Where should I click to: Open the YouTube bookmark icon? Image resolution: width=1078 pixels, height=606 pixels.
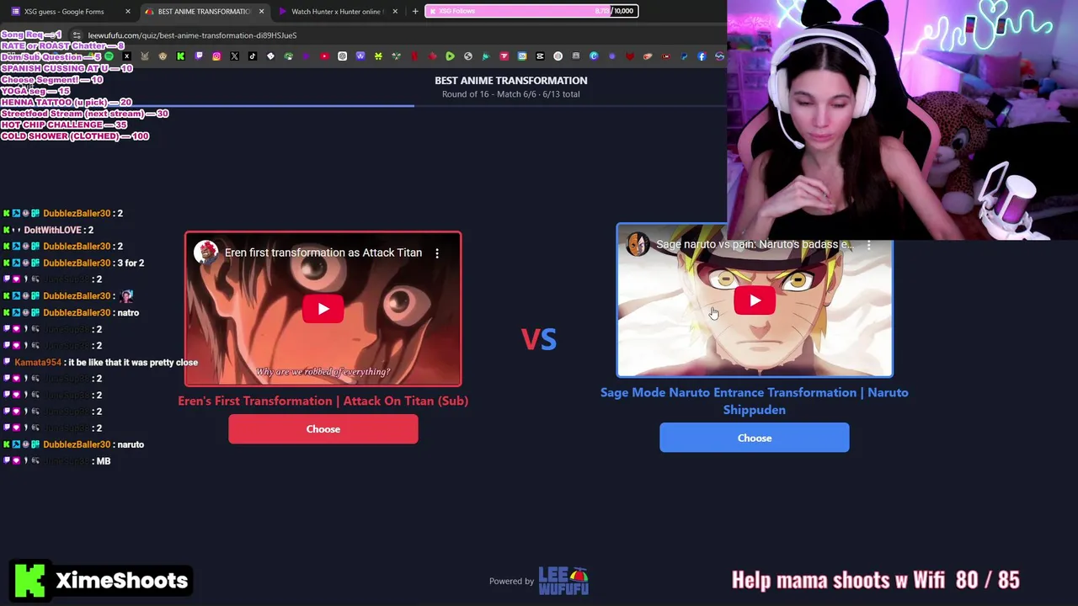click(324, 56)
